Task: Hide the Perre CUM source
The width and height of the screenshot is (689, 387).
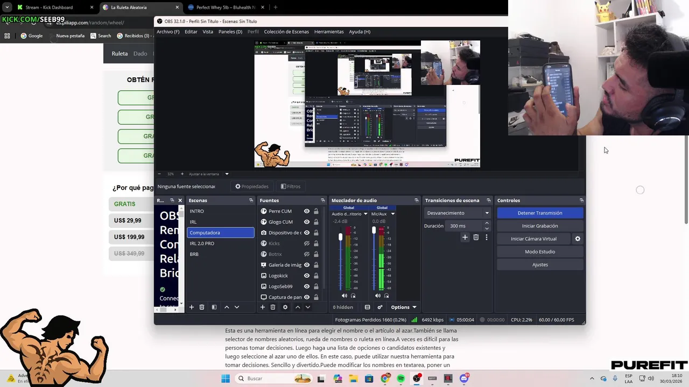Action: tap(307, 211)
